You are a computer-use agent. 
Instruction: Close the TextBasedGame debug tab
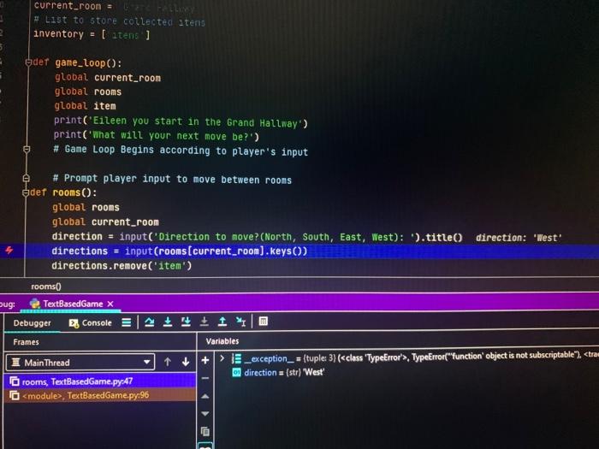pyautogui.click(x=110, y=304)
